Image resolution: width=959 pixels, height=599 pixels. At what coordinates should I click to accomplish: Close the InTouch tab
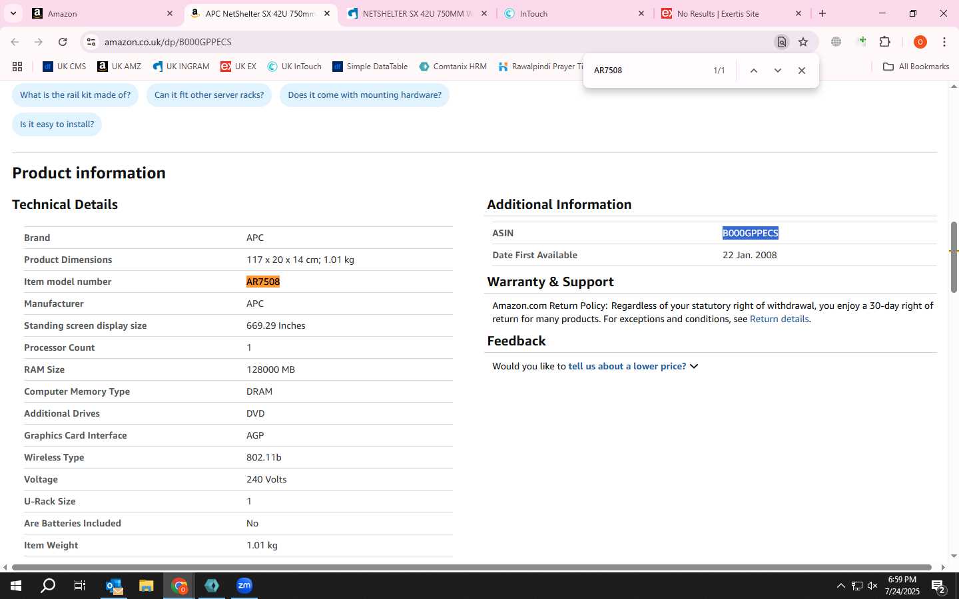[x=641, y=13]
